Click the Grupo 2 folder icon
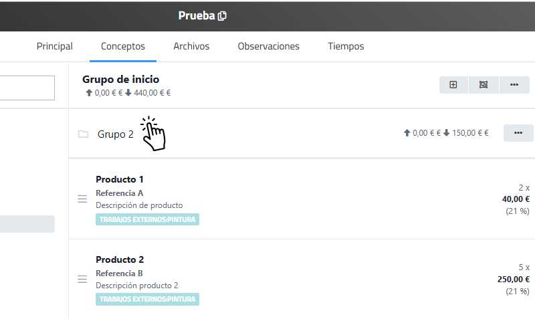The image size is (535, 325). (x=83, y=134)
